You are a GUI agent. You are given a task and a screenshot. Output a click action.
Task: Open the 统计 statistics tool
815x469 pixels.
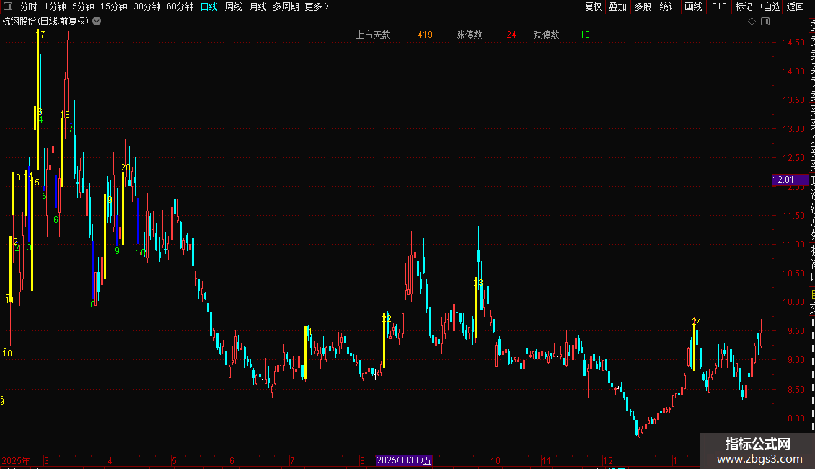[668, 6]
